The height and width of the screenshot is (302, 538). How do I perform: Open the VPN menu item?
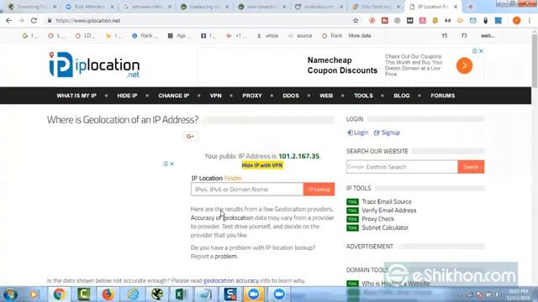(216, 96)
